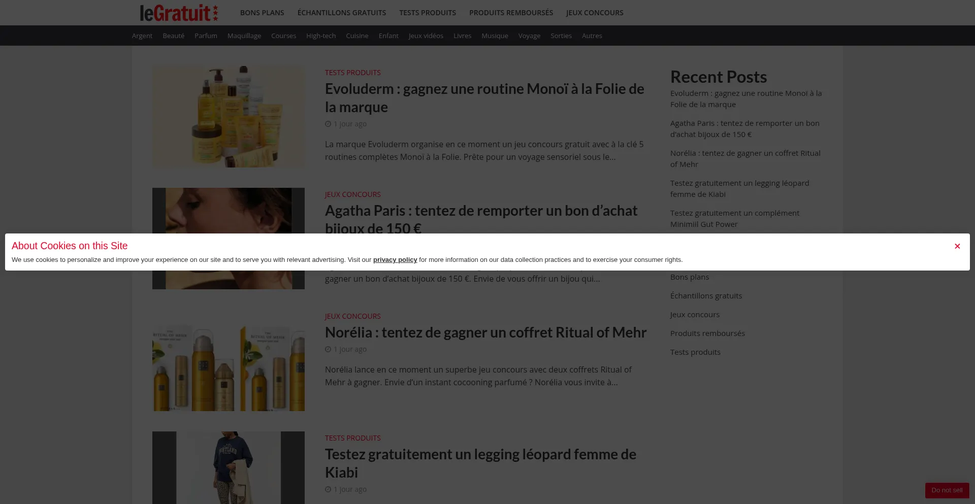This screenshot has height=504, width=975.
Task: Open the PRODUITS REMBOURSÉS menu item
Action: (x=511, y=13)
